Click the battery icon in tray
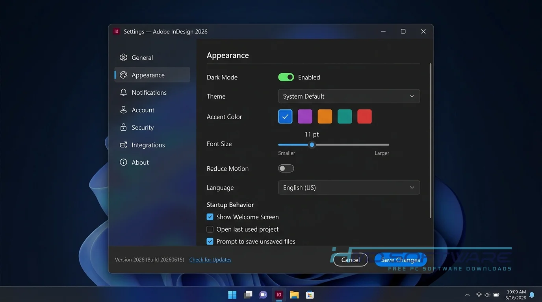 pyautogui.click(x=496, y=295)
